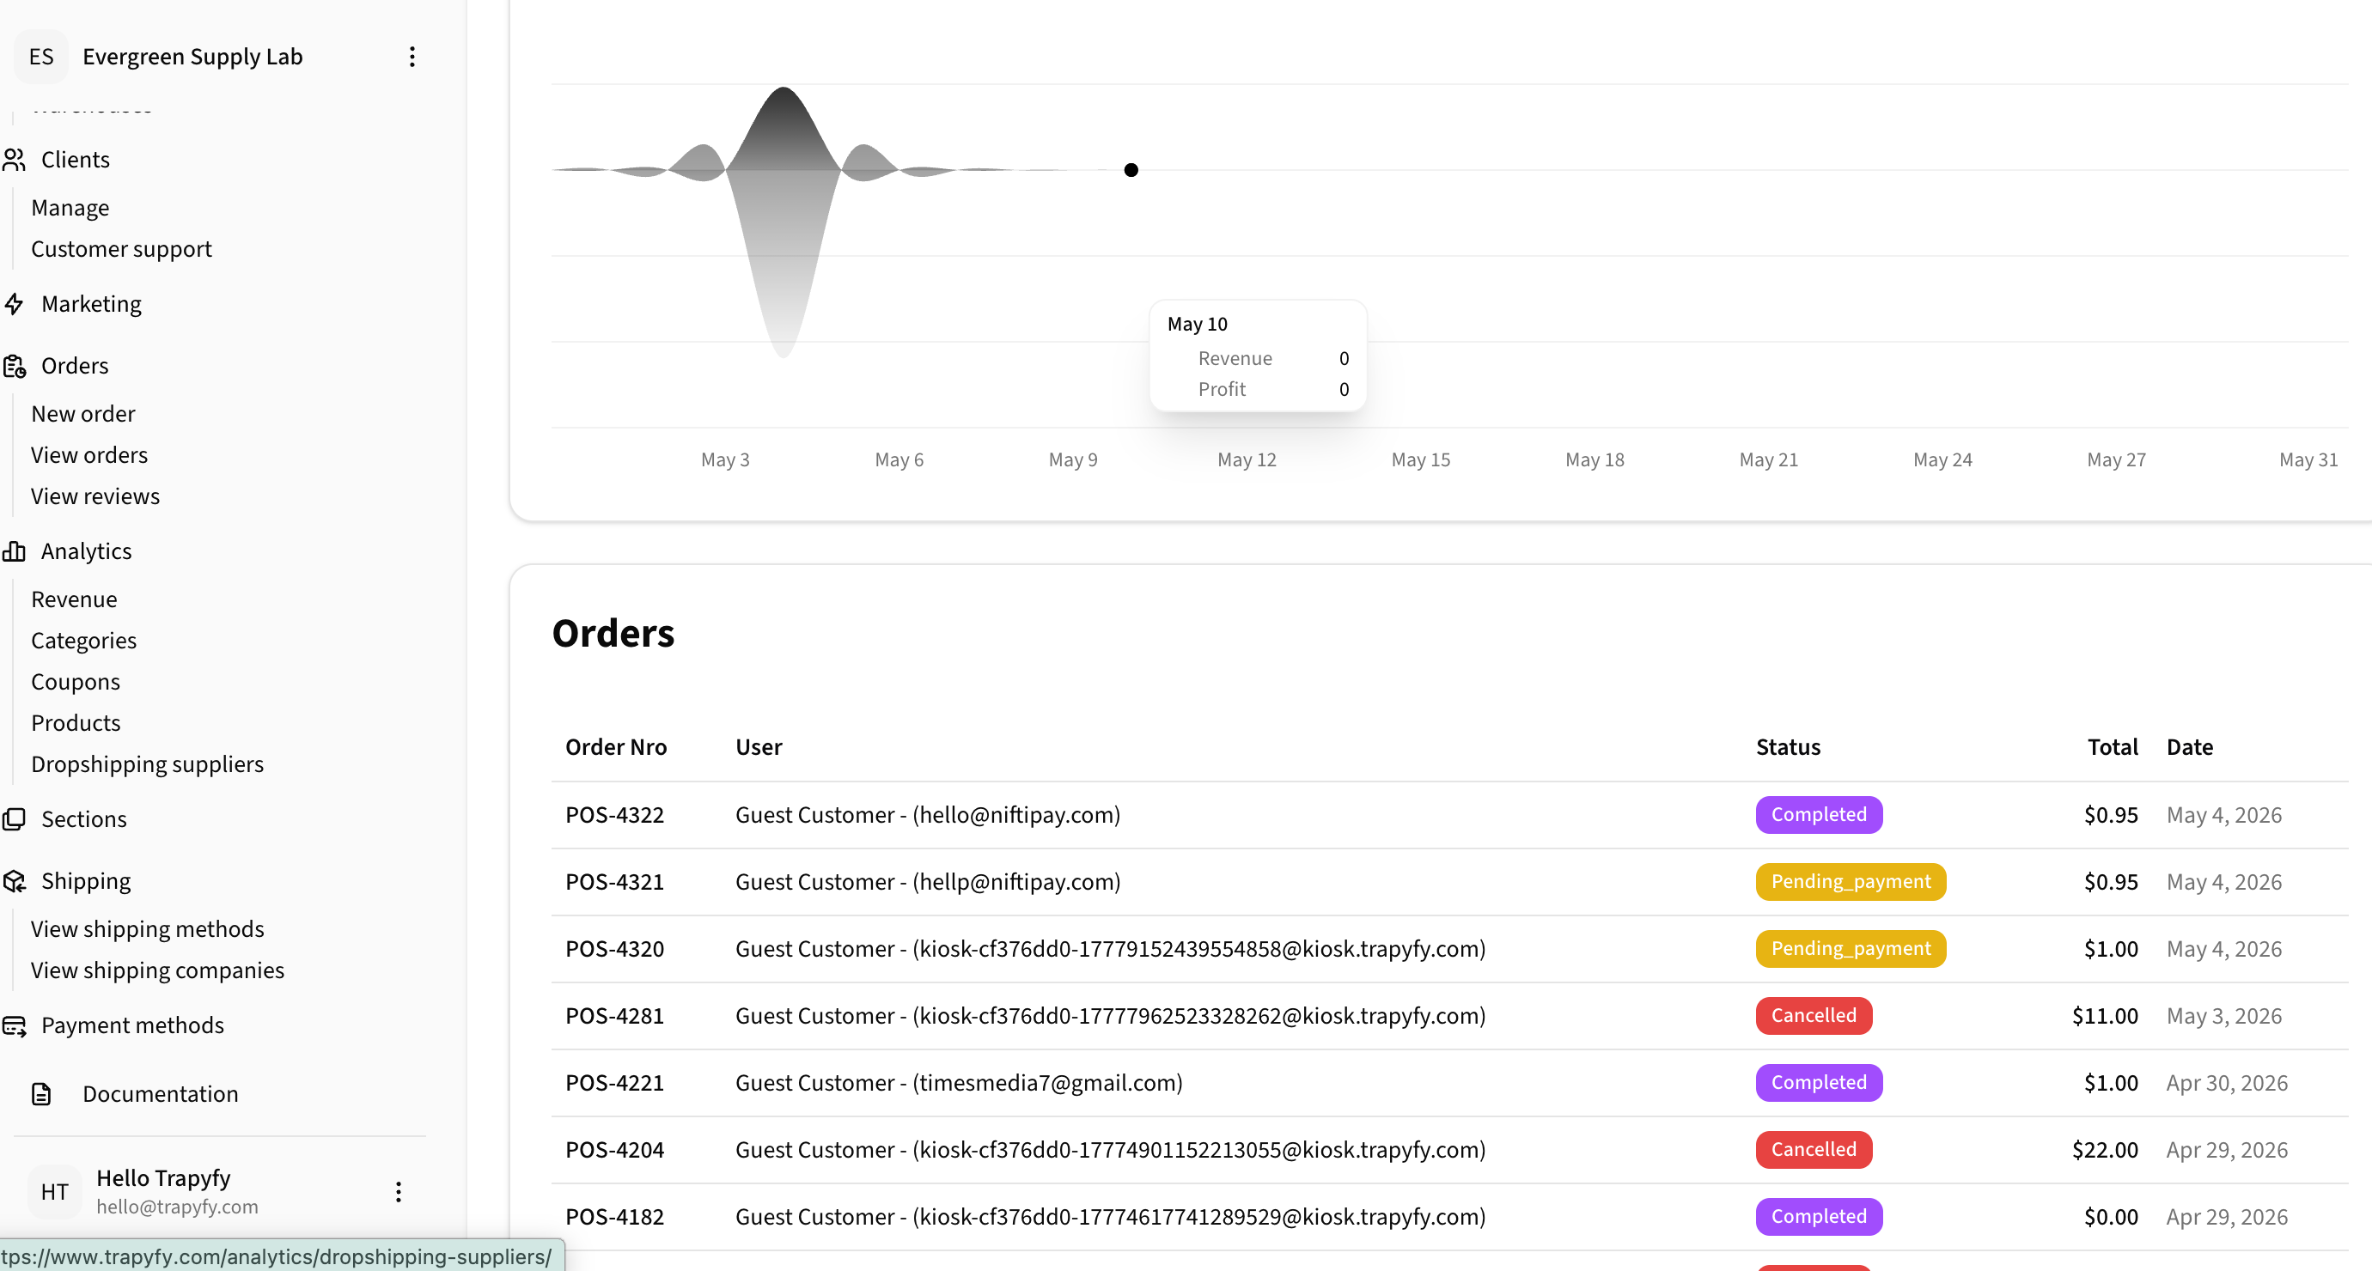
Task: Open the Documentation link
Action: (x=160, y=1094)
